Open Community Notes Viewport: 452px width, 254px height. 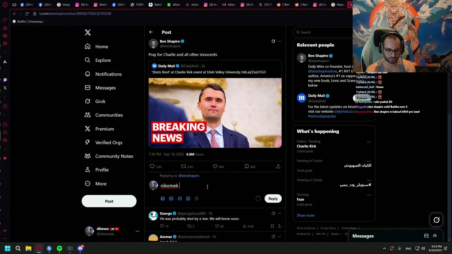coord(109,156)
